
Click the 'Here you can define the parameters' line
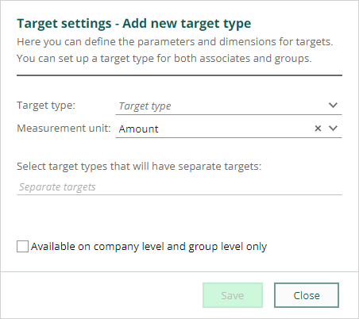point(175,42)
